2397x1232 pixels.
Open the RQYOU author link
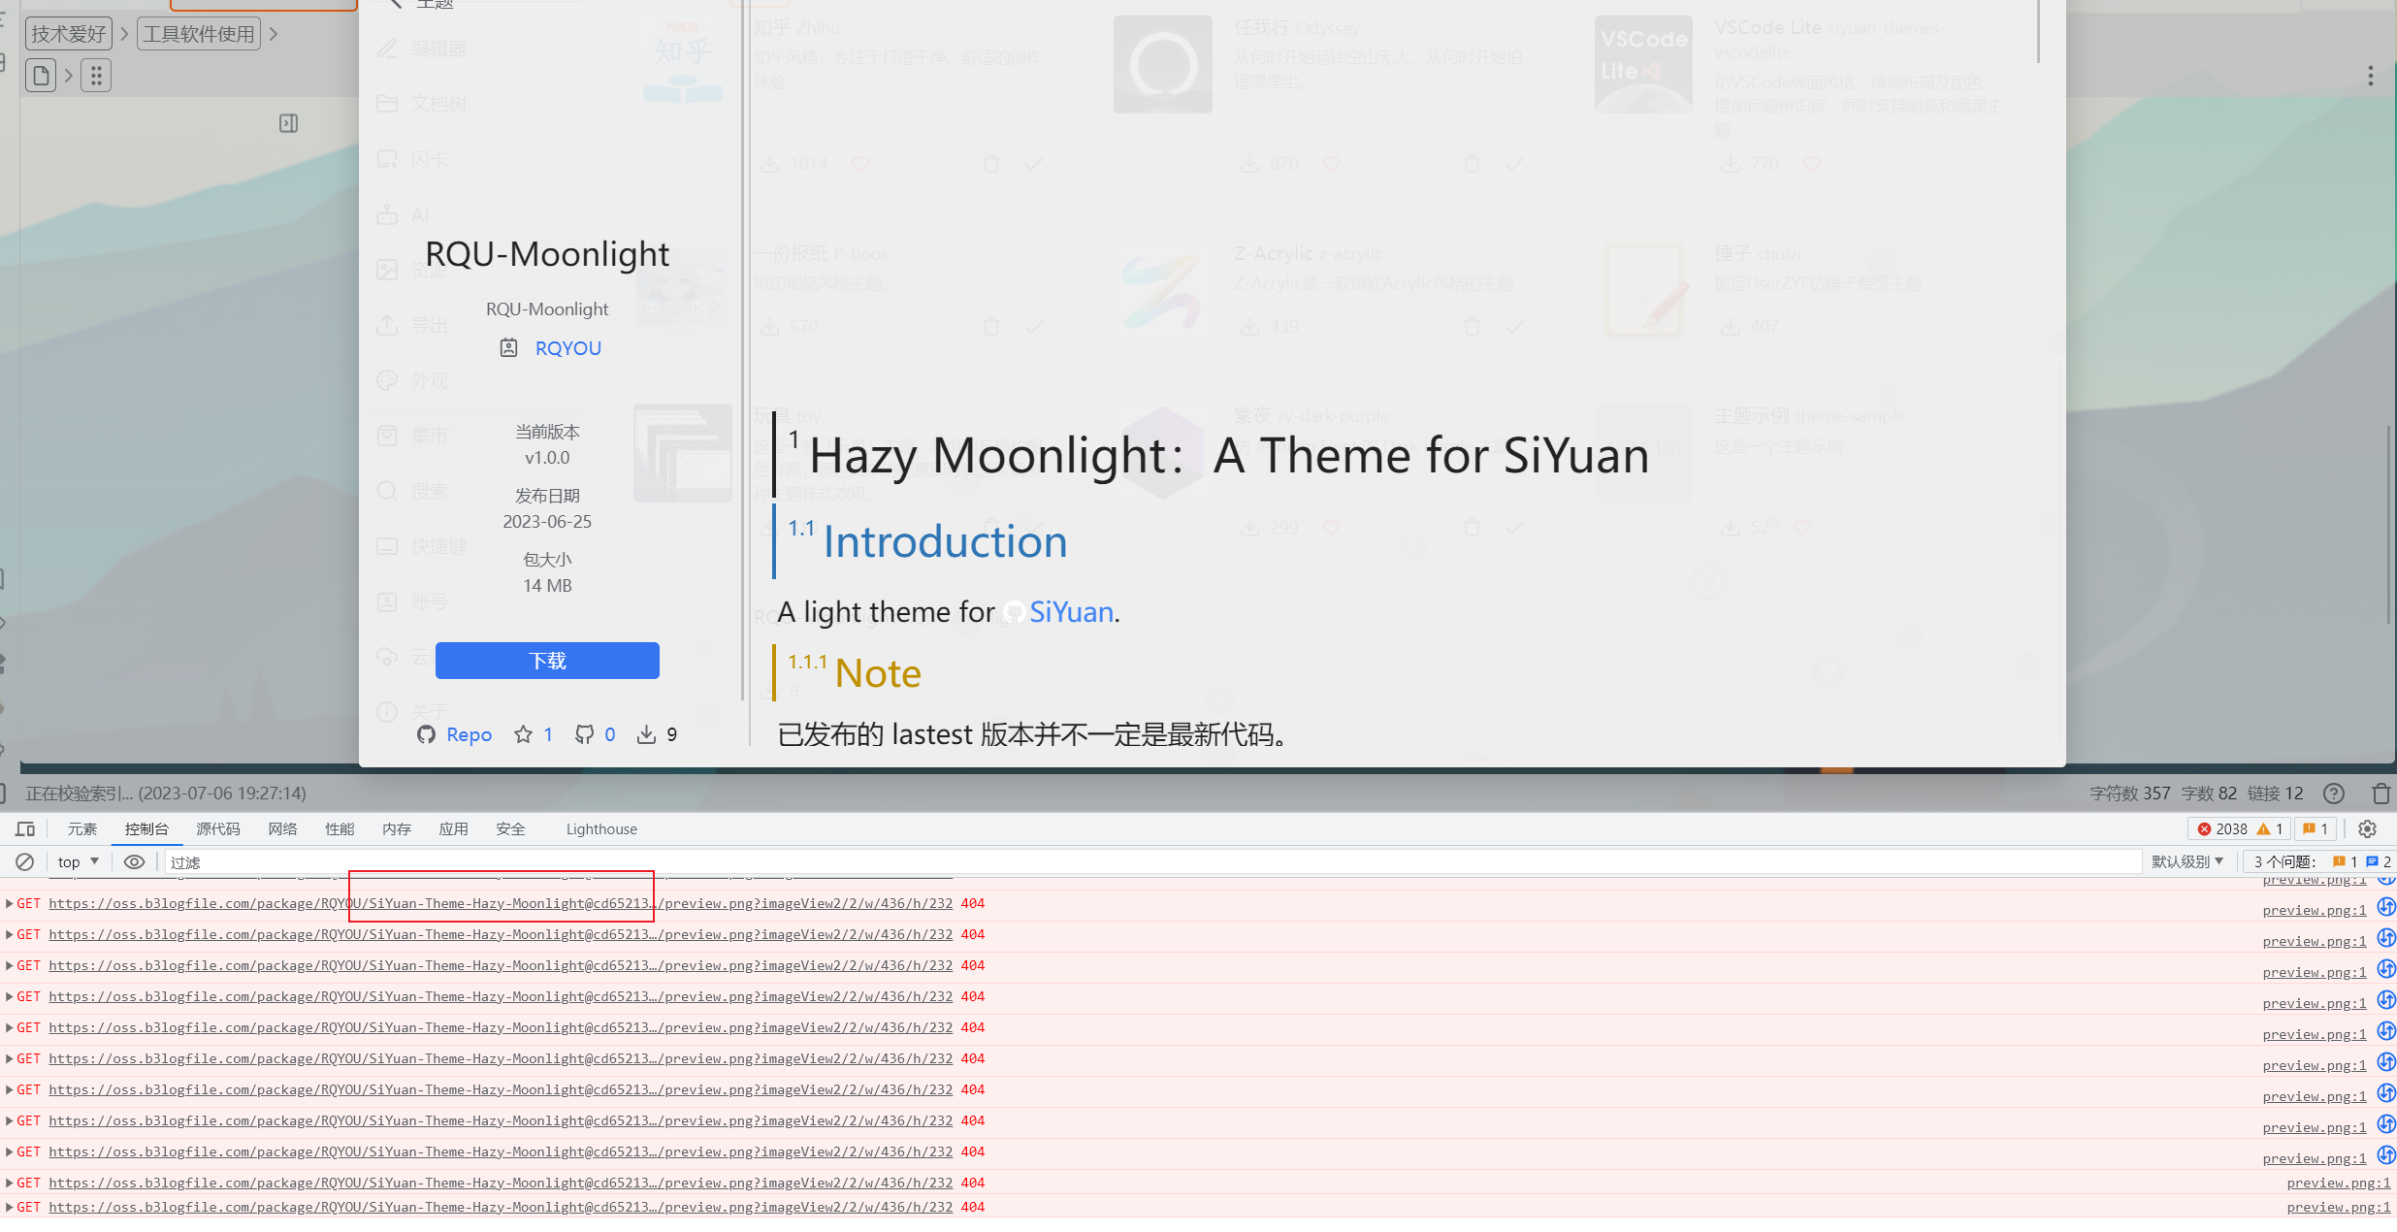pos(567,347)
